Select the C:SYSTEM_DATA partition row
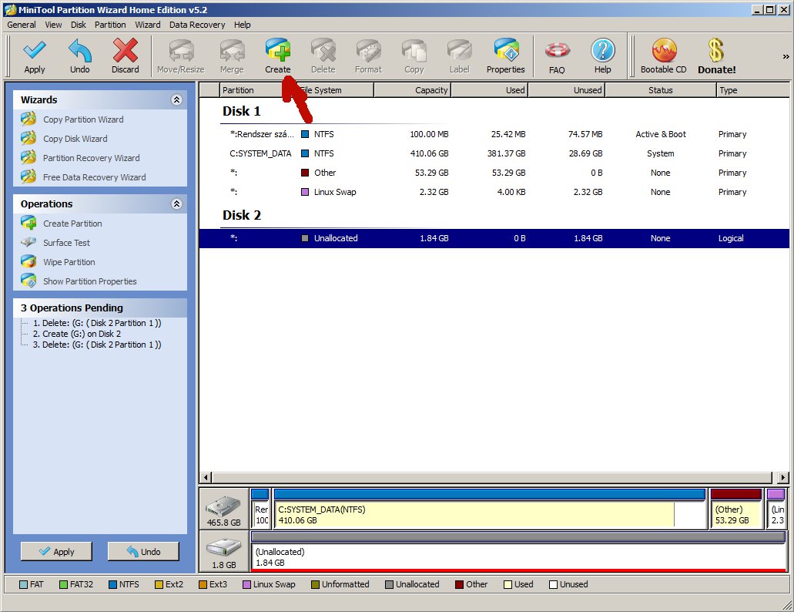The height and width of the screenshot is (612, 794). (494, 153)
